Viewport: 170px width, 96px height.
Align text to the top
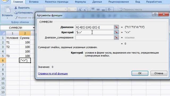[x=93, y=9]
